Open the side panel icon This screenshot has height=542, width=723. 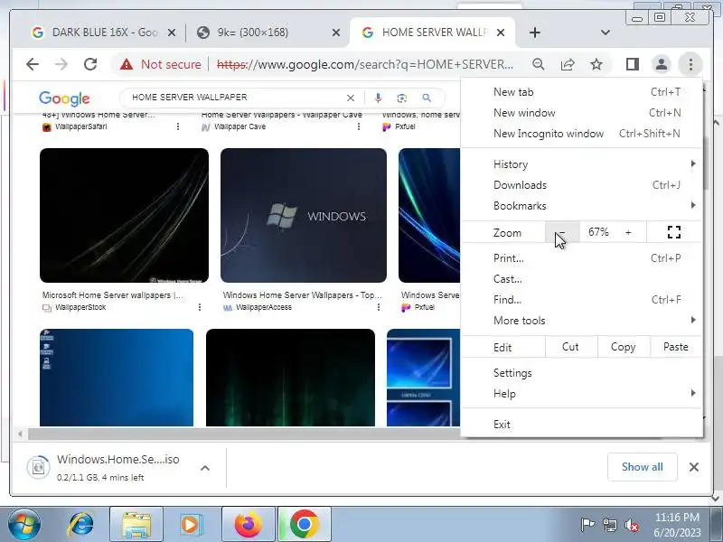(633, 64)
